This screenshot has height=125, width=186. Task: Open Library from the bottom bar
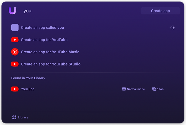point(20,117)
